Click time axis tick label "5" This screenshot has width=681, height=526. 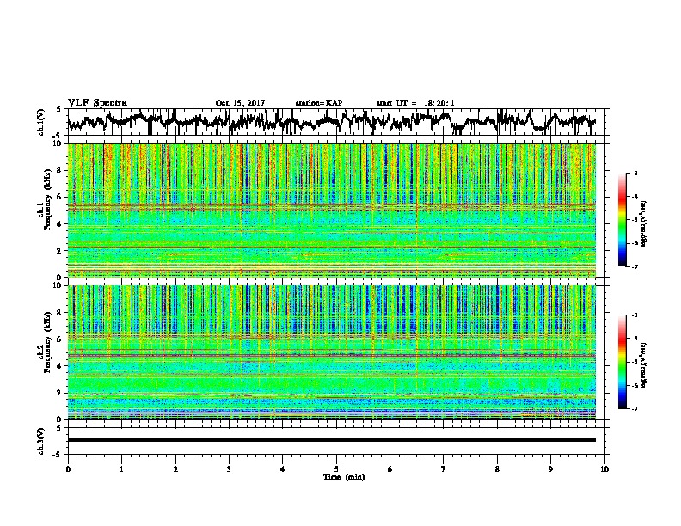coord(336,469)
